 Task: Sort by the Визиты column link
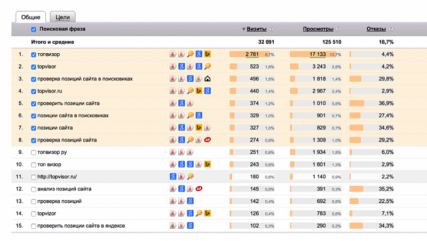pos(257,29)
